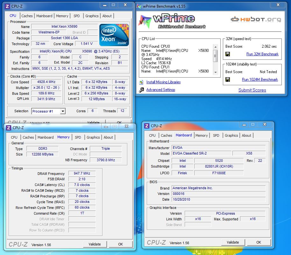This screenshot has height=255, width=291.
Task: Click the Core Voltage value 1.541 V
Action: point(87,44)
